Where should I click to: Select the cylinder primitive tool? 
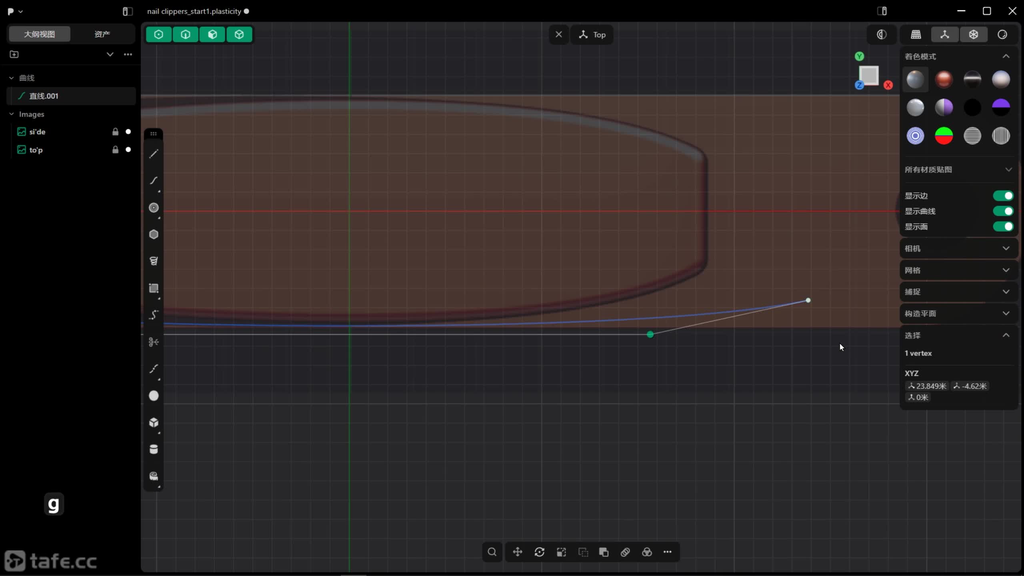[154, 449]
